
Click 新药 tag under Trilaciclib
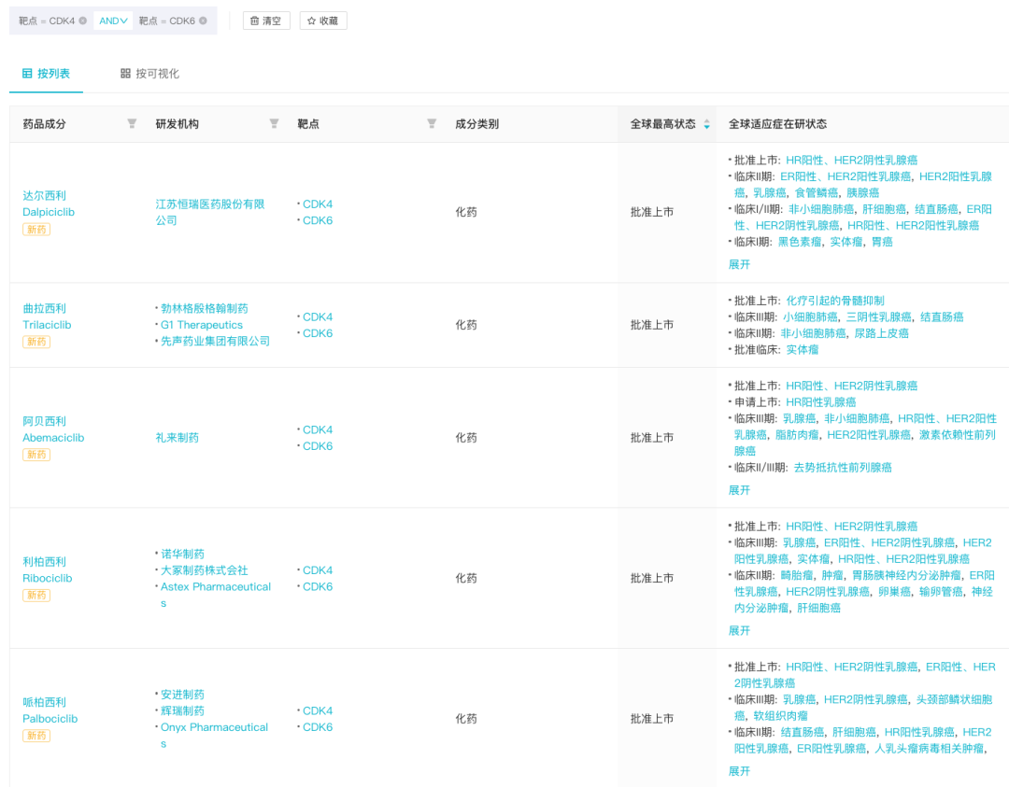point(36,342)
